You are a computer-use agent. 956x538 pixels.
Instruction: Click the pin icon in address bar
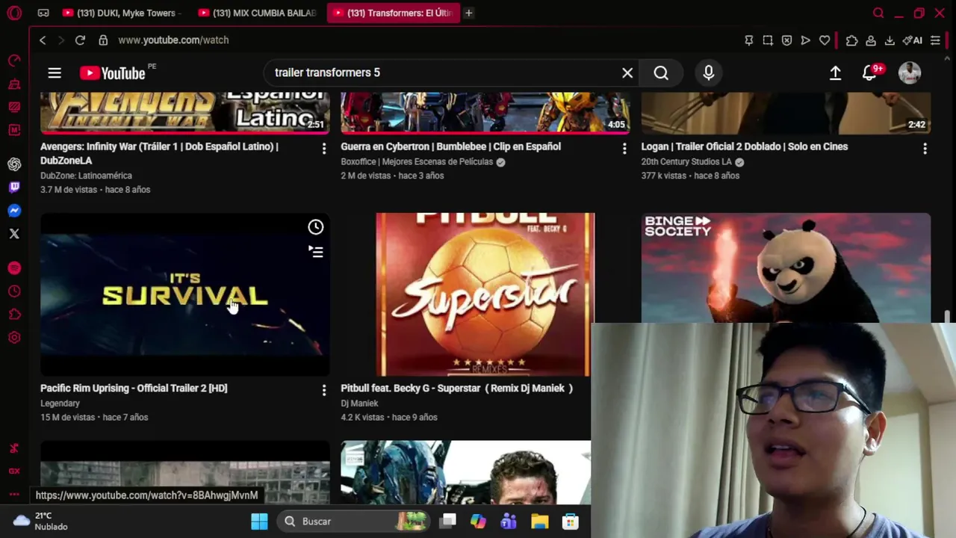(748, 40)
